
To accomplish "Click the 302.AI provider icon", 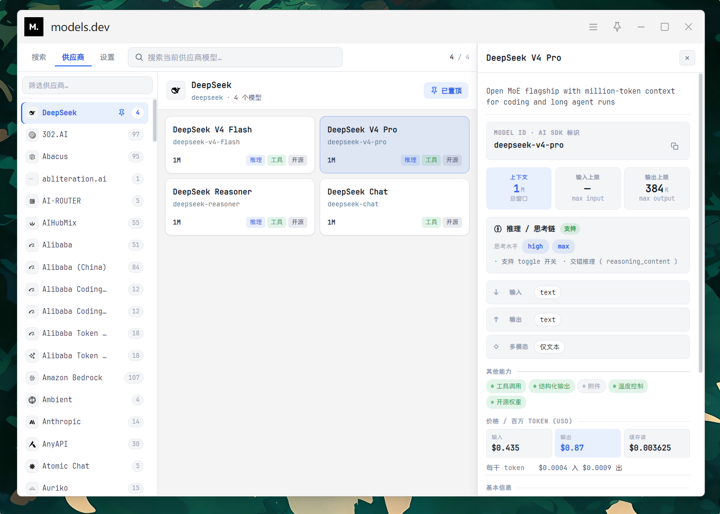I will coord(32,135).
